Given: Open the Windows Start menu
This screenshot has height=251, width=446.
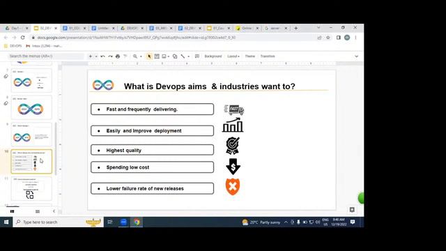Looking at the screenshot, I should [6, 222].
